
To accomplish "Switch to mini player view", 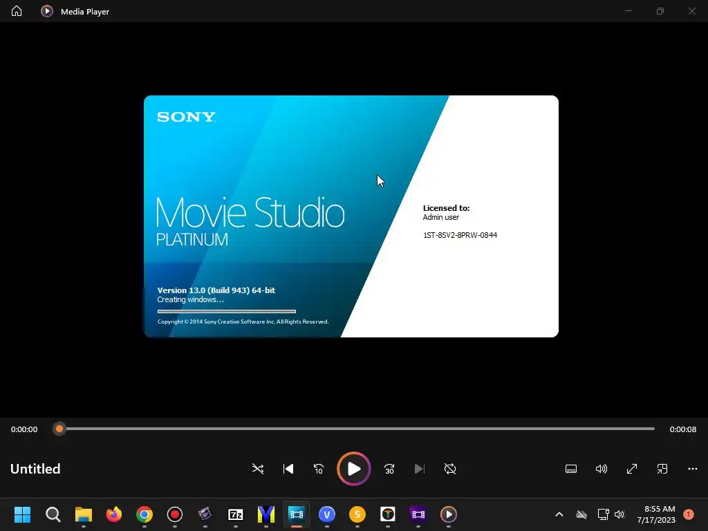I will [662, 469].
